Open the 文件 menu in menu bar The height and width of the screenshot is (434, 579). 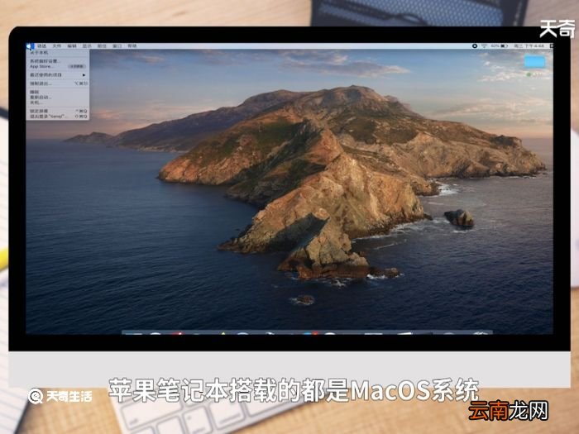pos(57,46)
